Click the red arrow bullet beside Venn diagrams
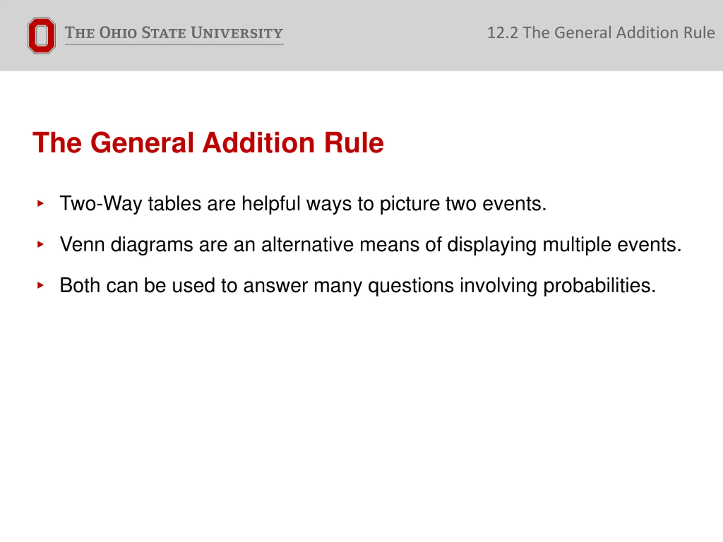The image size is (723, 542). [41, 244]
